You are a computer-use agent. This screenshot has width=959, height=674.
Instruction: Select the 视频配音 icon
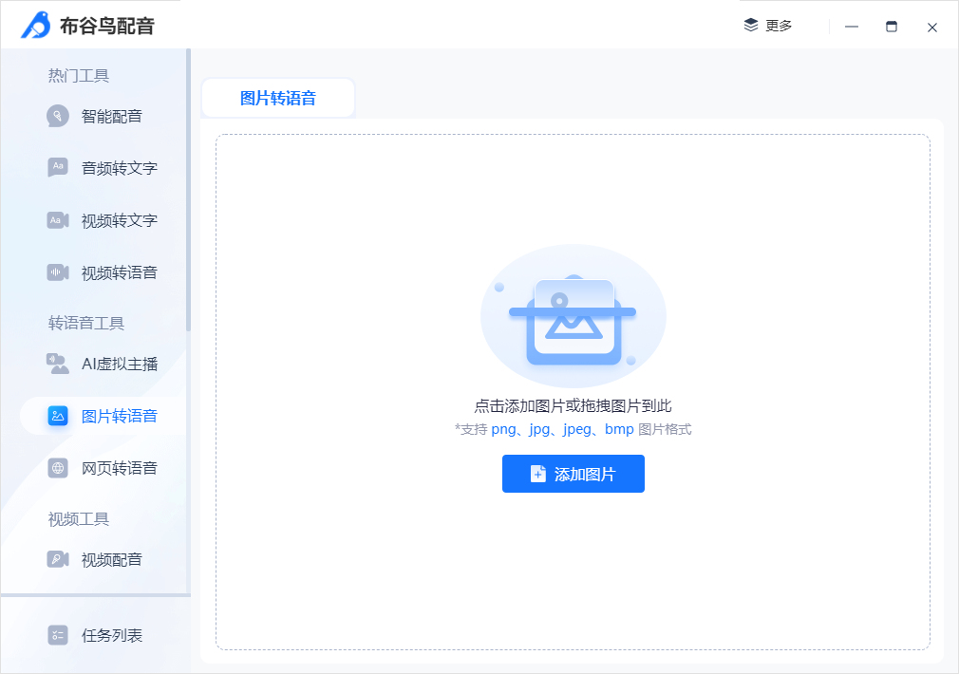(x=59, y=559)
